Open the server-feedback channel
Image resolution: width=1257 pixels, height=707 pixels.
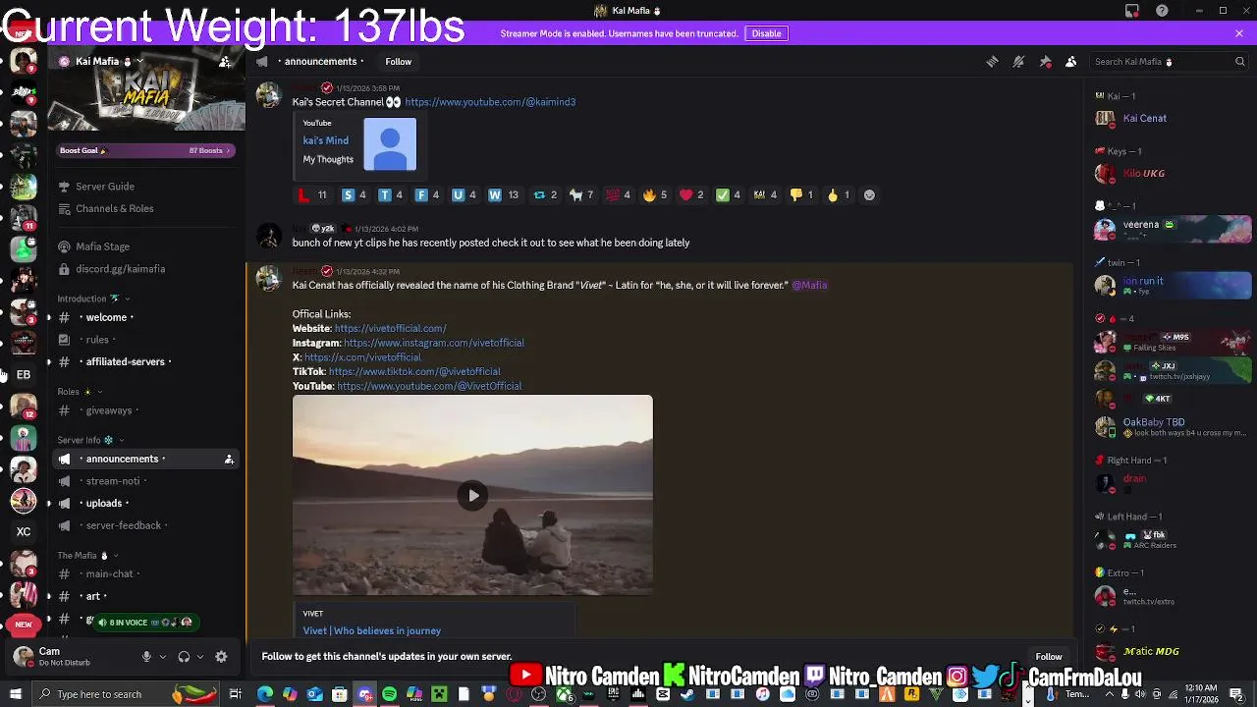(124, 525)
